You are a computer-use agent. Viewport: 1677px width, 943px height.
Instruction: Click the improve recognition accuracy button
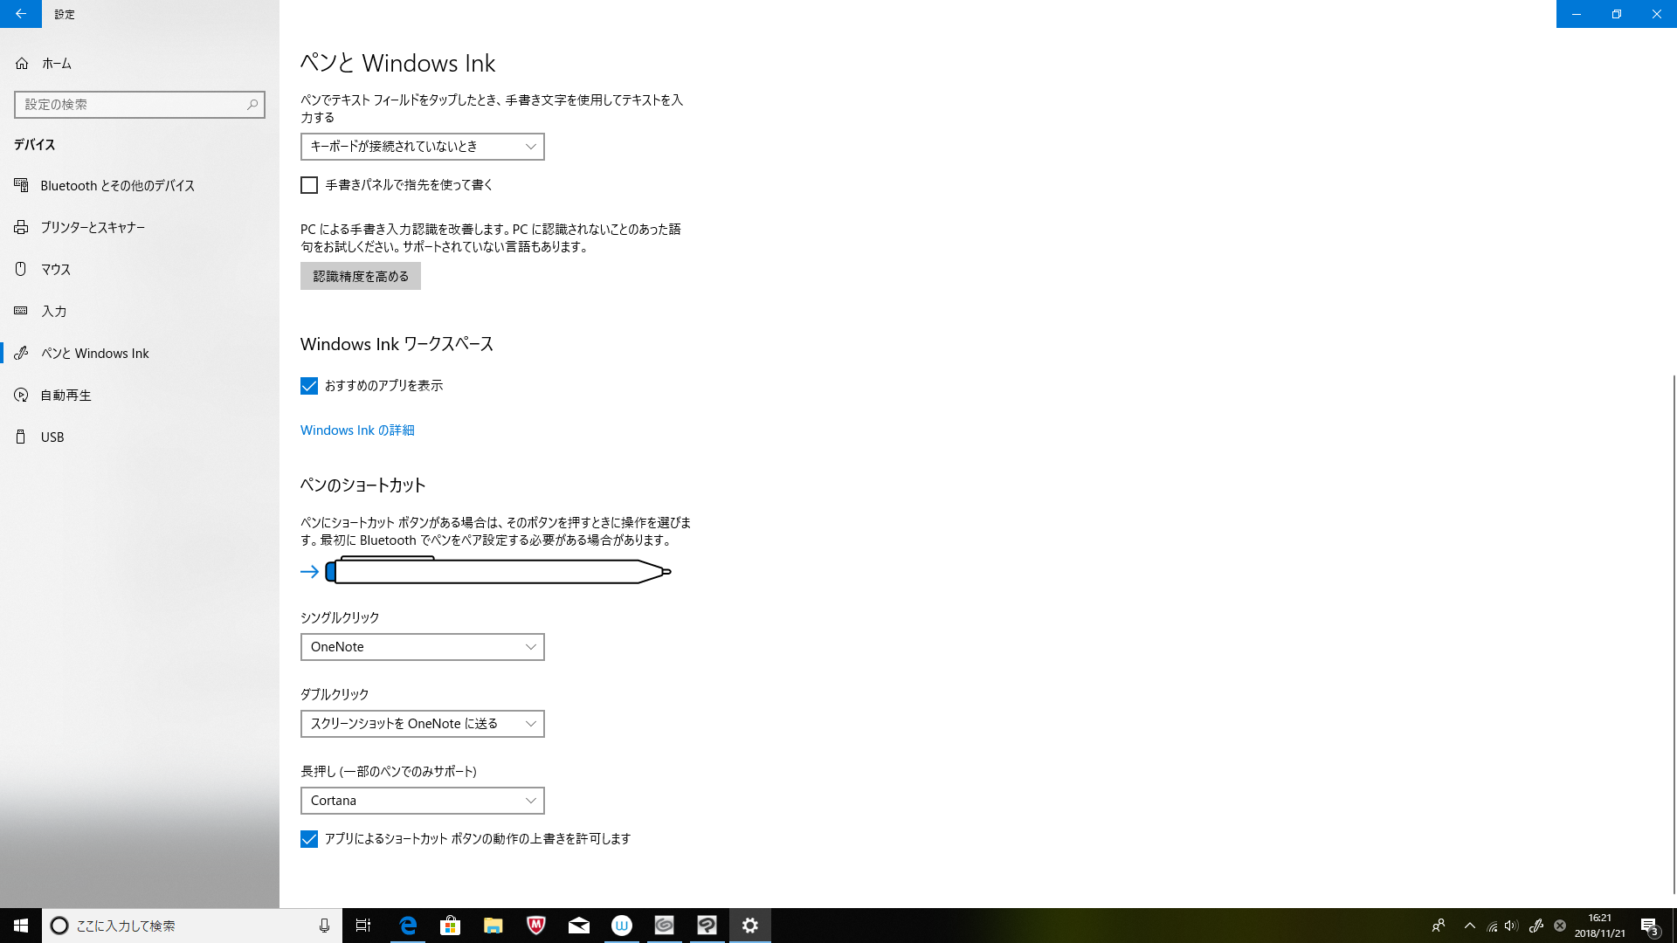click(x=360, y=277)
